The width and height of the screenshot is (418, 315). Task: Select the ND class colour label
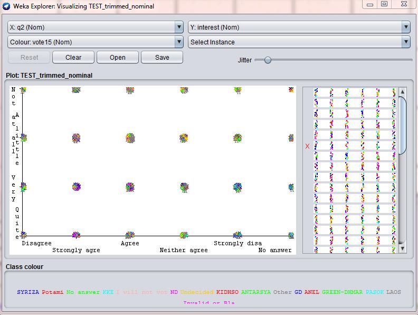(174, 292)
